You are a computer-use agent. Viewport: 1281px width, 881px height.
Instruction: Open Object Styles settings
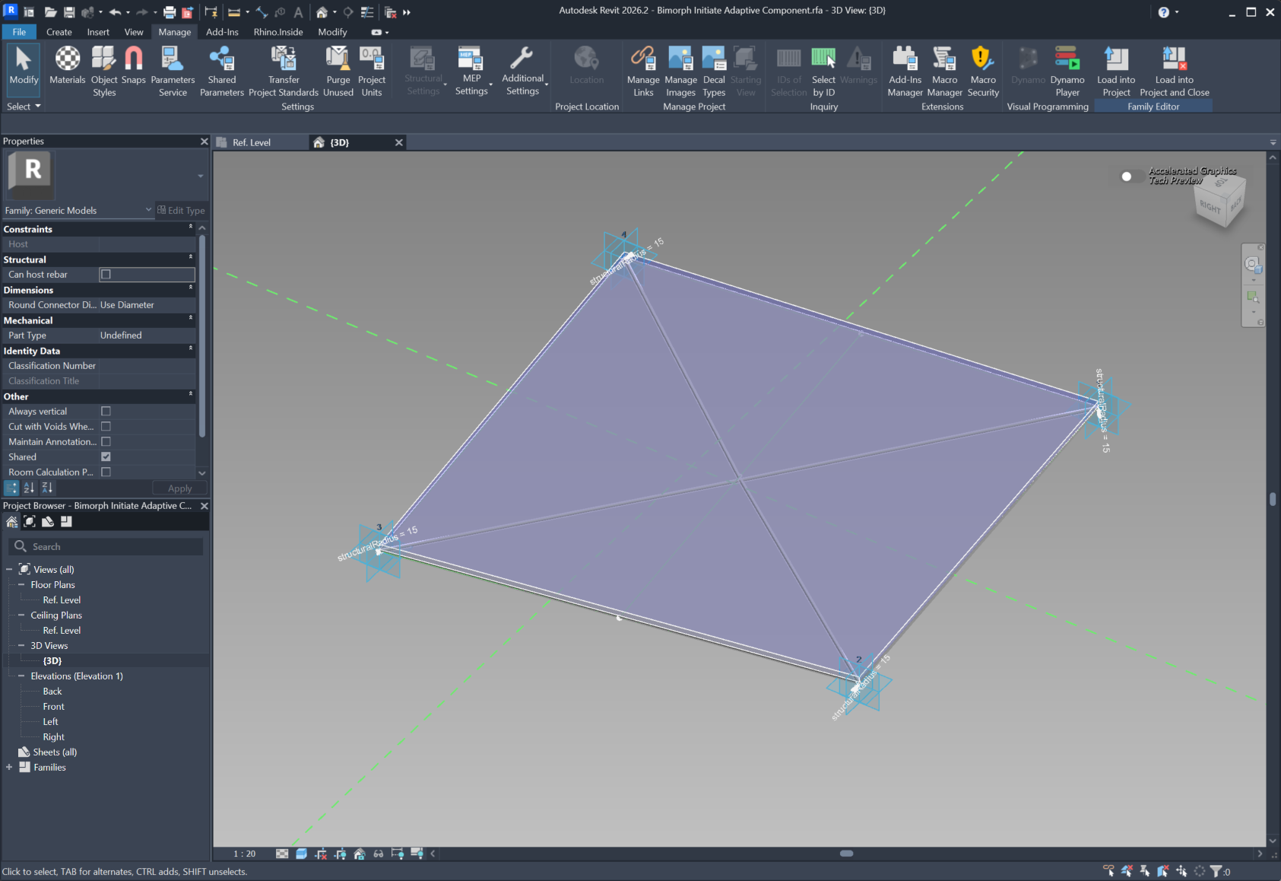(x=104, y=72)
